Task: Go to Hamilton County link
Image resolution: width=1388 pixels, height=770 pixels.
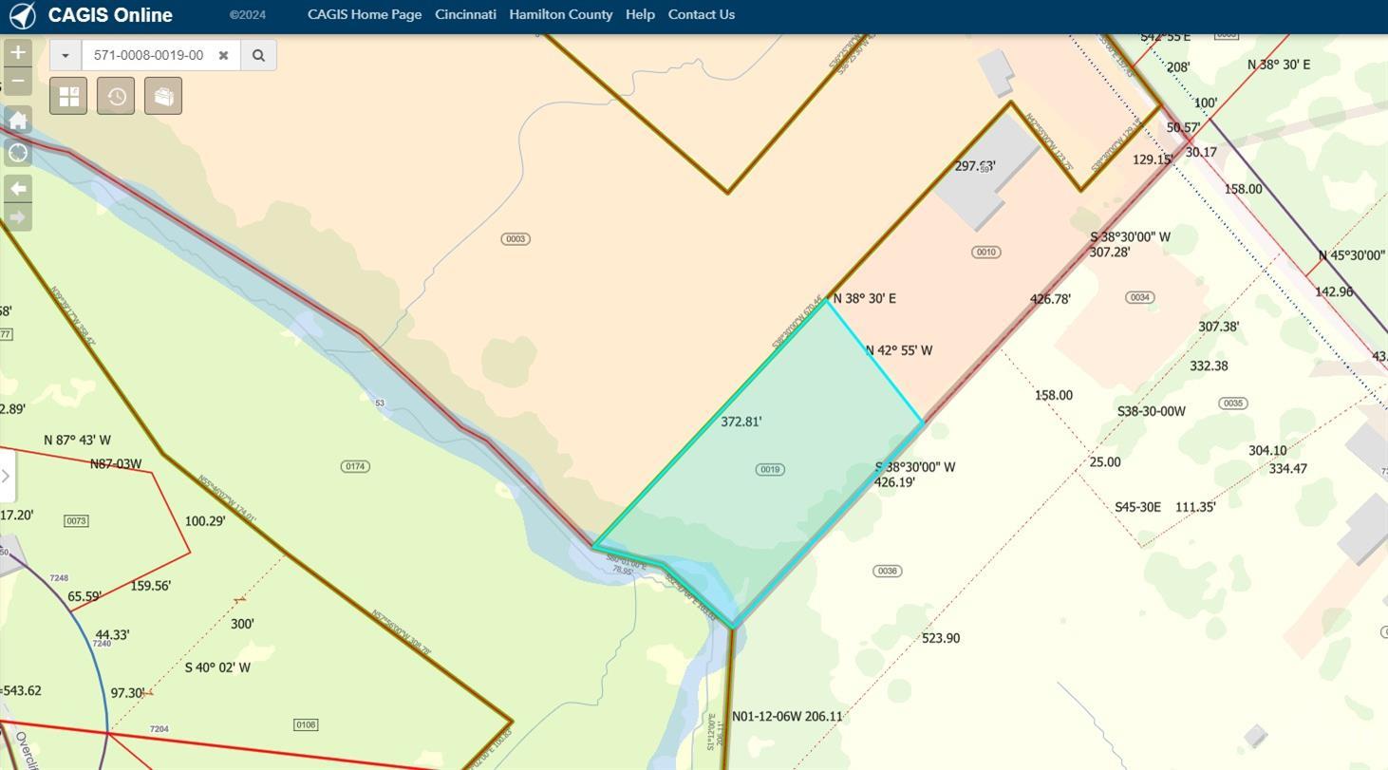Action: coord(560,14)
